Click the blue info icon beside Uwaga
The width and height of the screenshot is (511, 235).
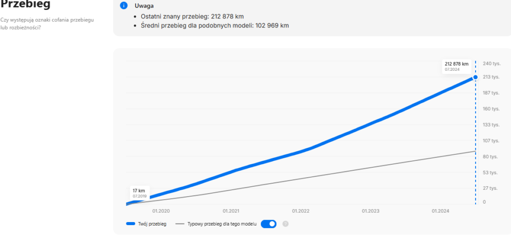[x=124, y=6]
